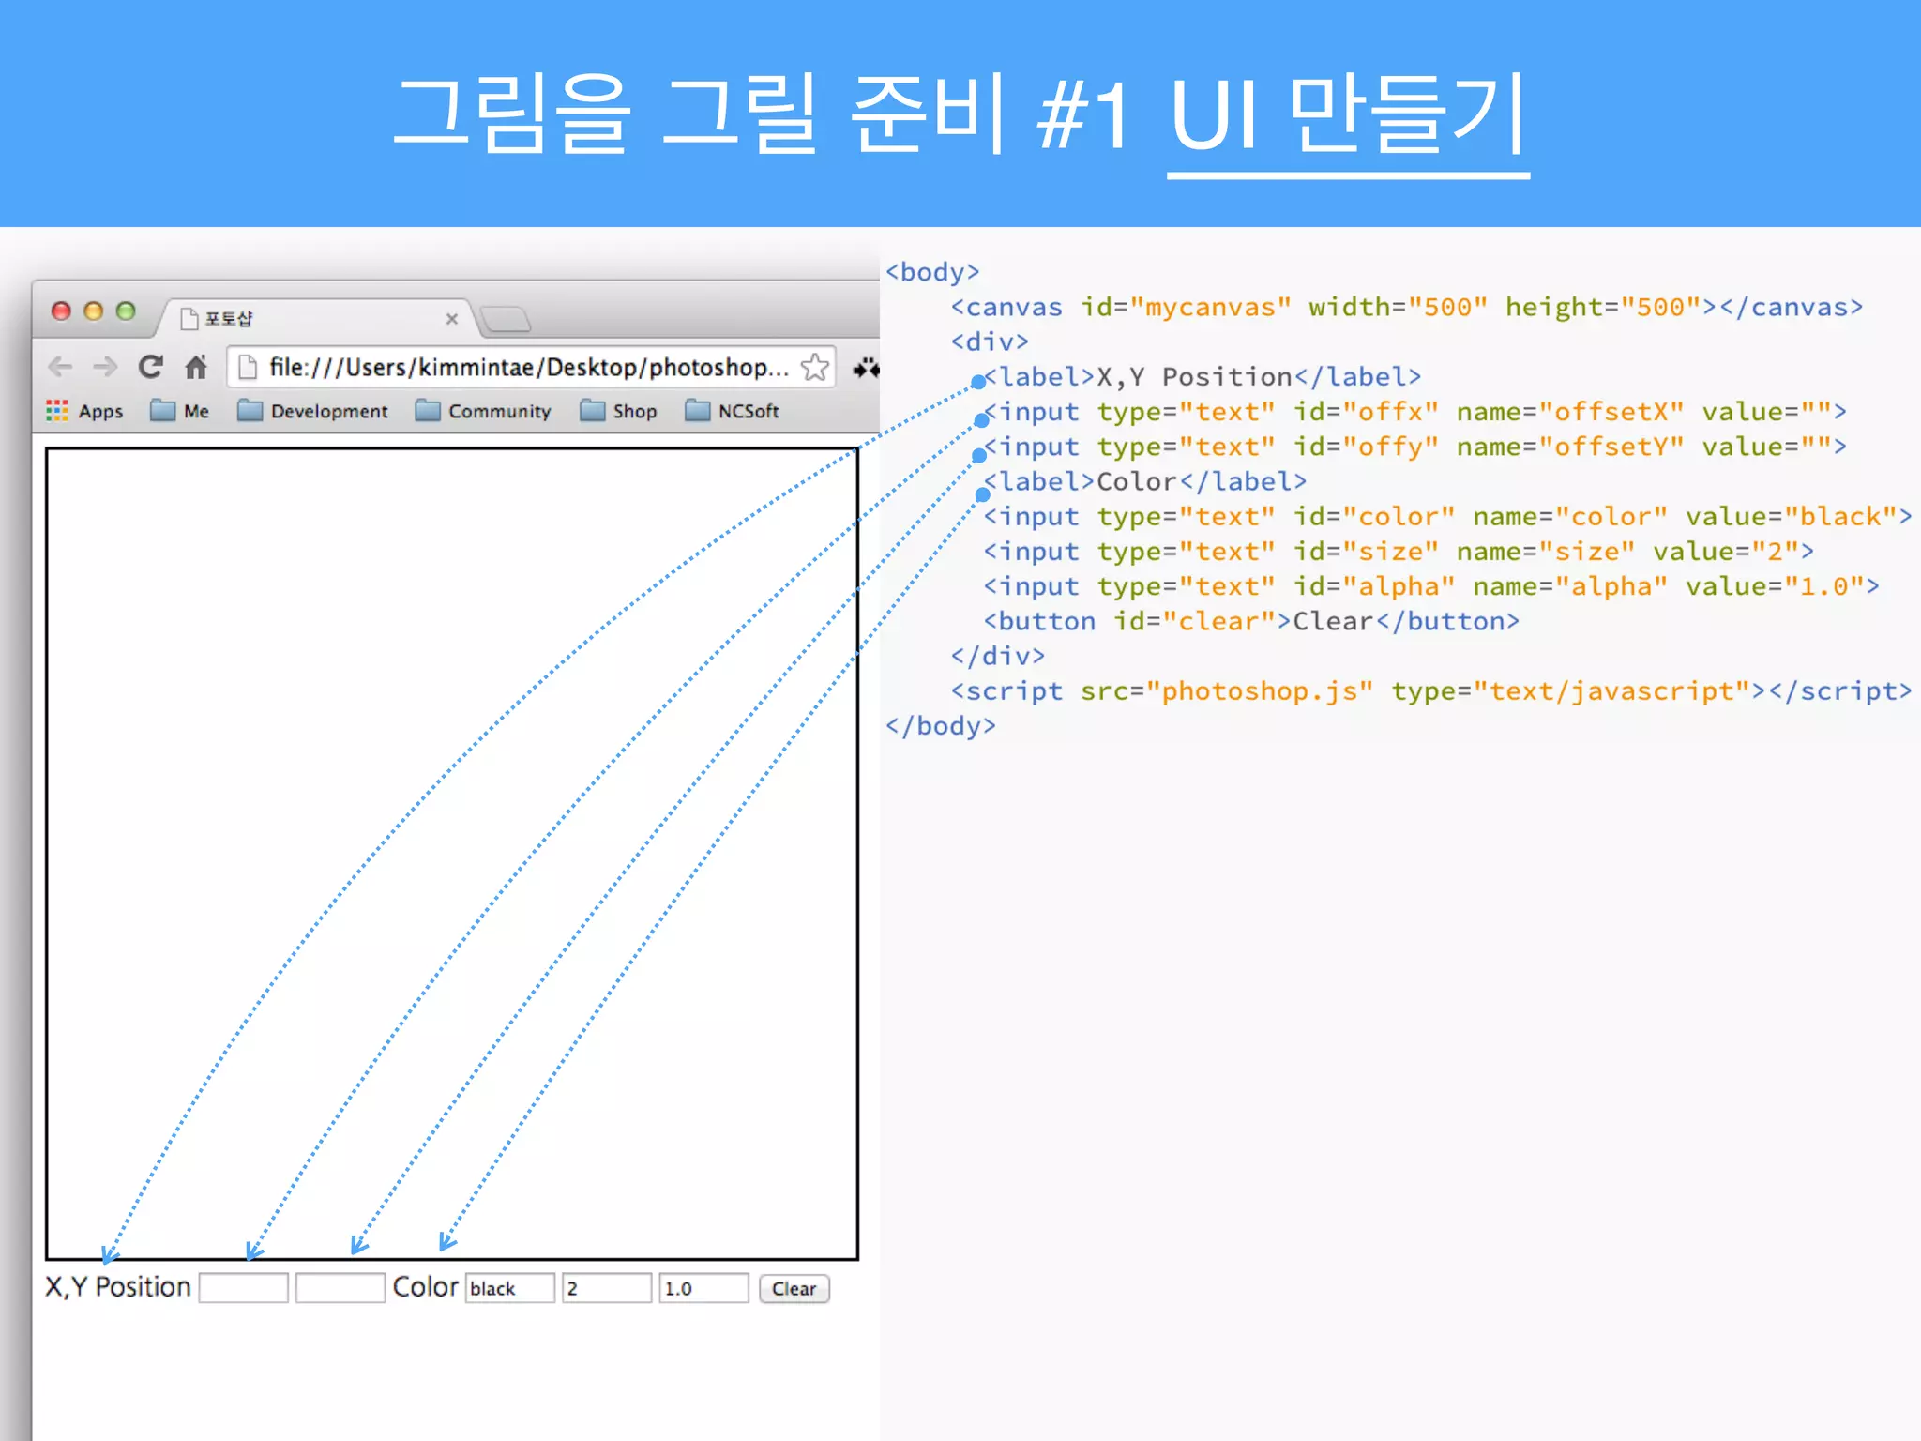Click the canvas tag code line
This screenshot has width=1921, height=1441.
click(1407, 308)
